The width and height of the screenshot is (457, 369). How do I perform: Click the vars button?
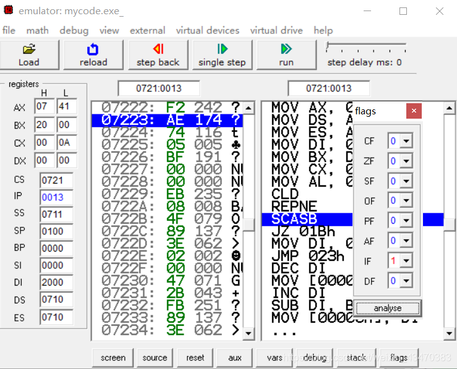(x=275, y=358)
